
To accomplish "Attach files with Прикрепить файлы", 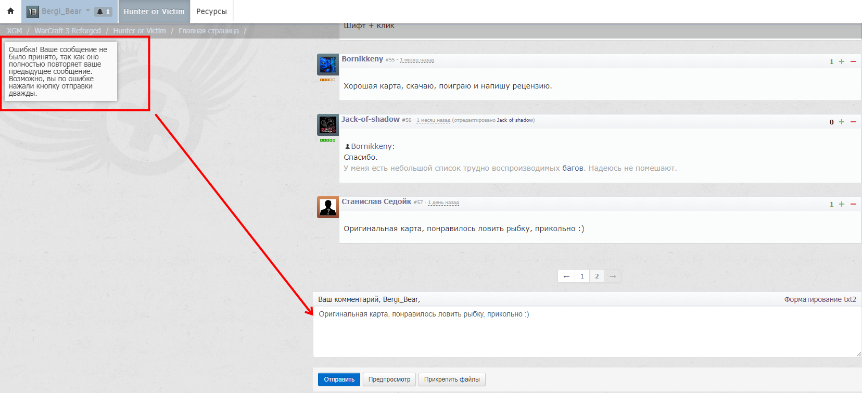I will point(452,379).
